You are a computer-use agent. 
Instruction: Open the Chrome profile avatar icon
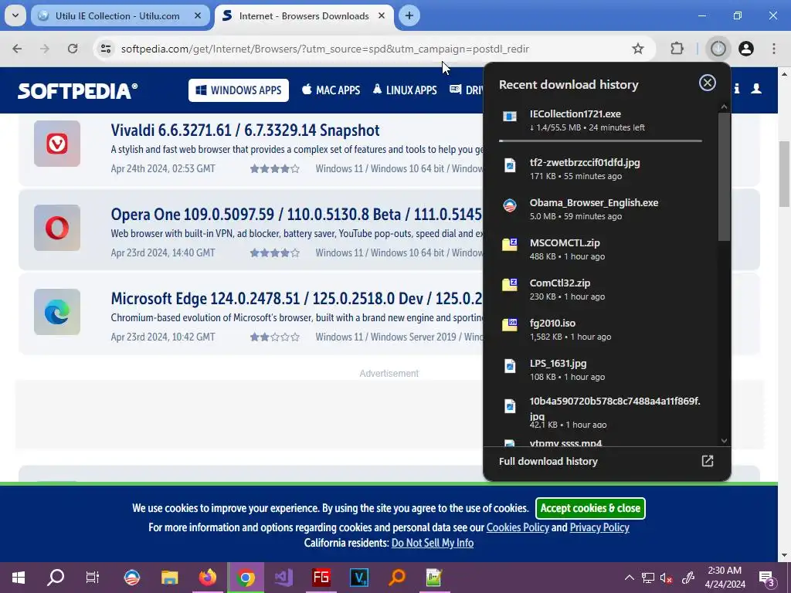(x=746, y=49)
